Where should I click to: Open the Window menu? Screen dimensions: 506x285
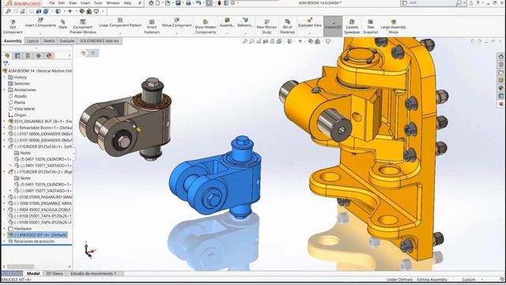click(x=113, y=3)
